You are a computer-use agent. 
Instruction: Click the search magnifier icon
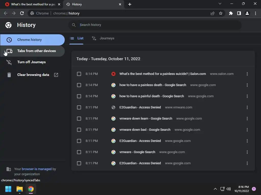74,25
